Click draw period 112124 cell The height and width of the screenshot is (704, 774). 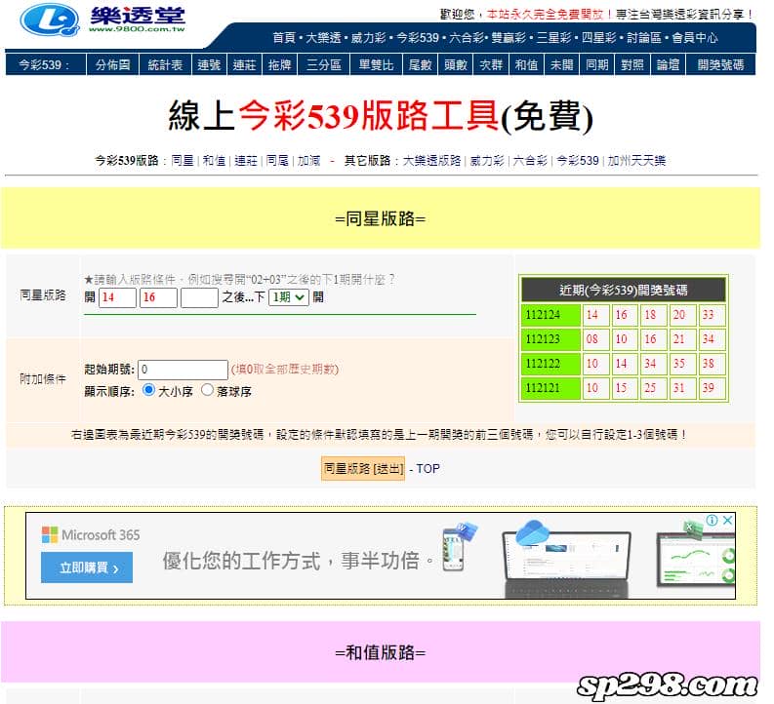[550, 315]
